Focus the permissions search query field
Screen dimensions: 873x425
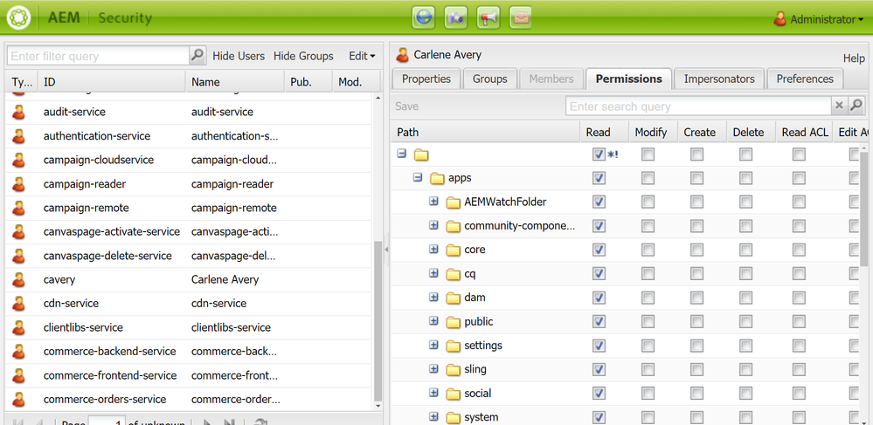tap(699, 106)
